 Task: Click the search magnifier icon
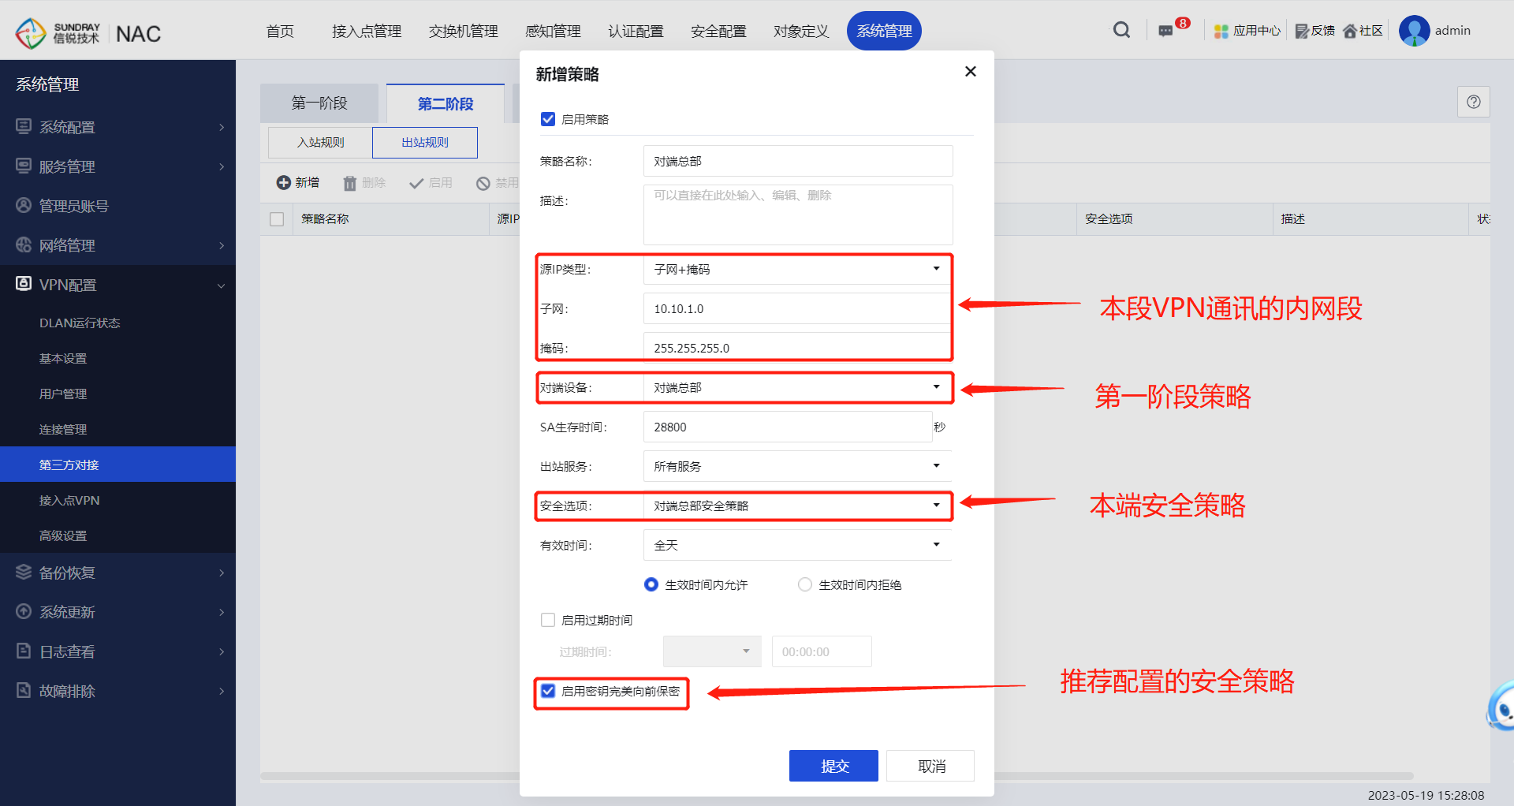click(1121, 30)
